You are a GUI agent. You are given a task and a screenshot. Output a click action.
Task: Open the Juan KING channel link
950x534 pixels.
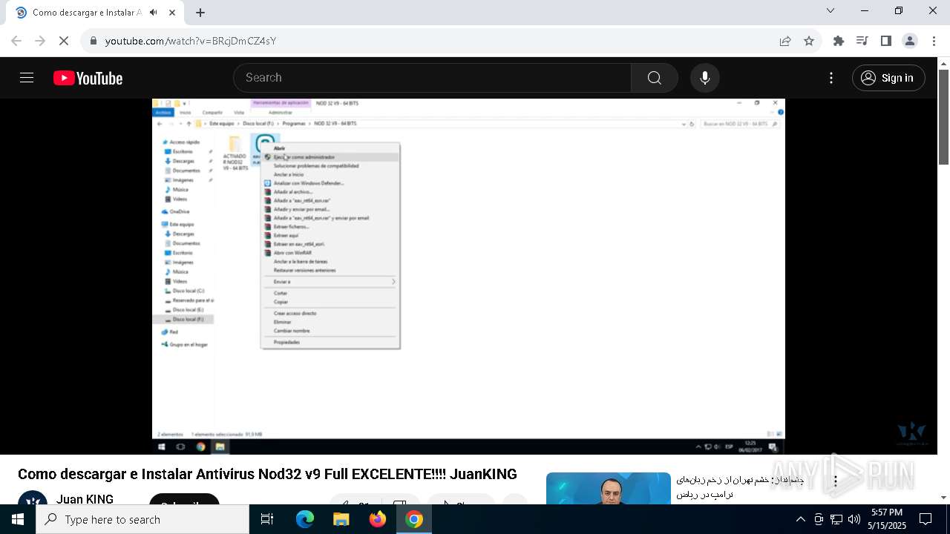point(85,498)
